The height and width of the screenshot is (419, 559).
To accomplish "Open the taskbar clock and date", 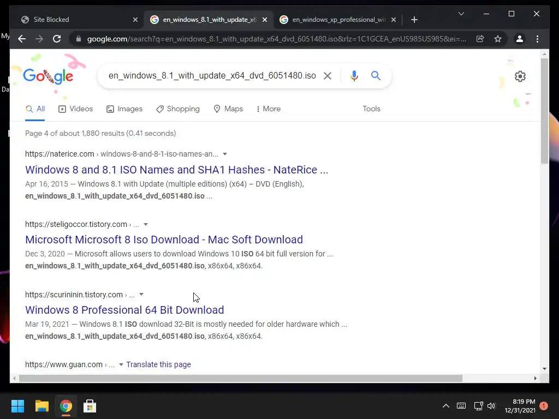I will pyautogui.click(x=520, y=406).
